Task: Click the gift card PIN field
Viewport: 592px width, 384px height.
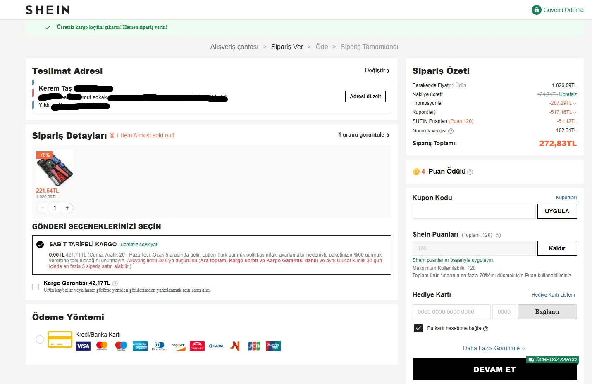Action: coord(504,312)
